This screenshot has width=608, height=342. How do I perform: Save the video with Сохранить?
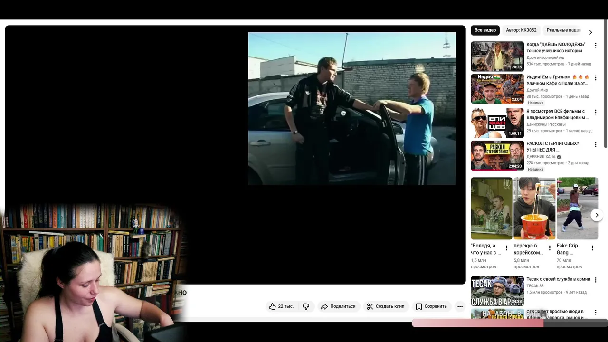(431, 306)
